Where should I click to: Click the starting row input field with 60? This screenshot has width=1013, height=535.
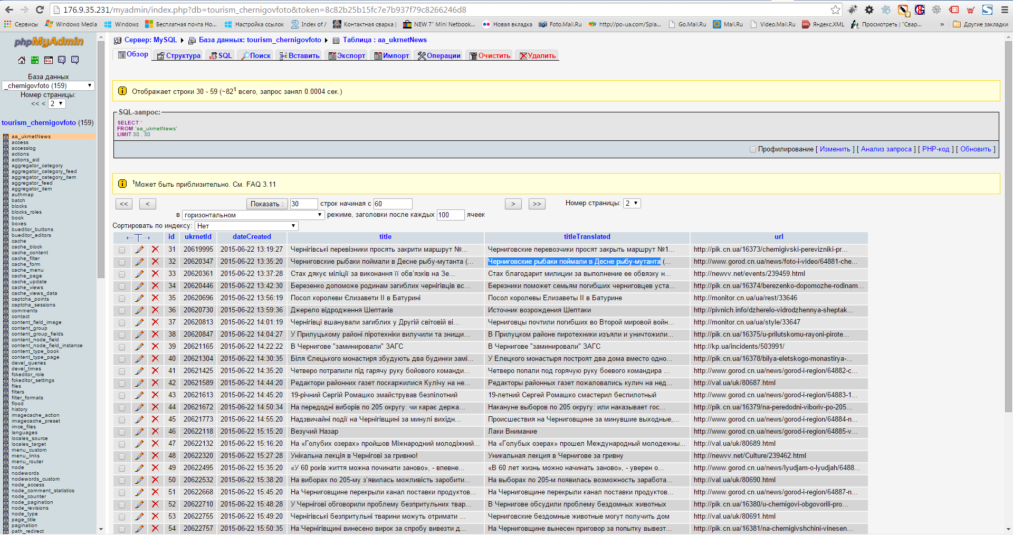393,204
